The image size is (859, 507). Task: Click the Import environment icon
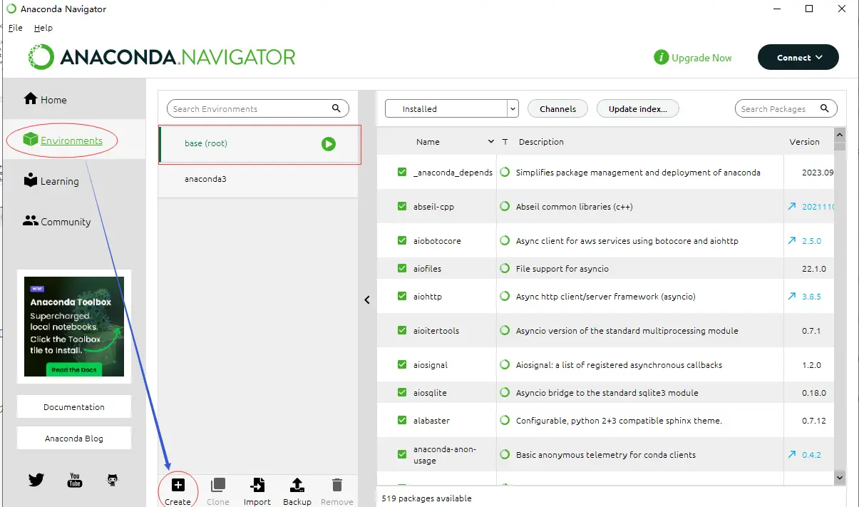[x=257, y=486]
